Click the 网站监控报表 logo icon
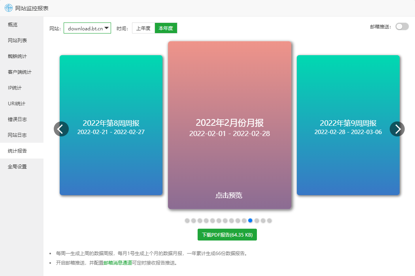Viewport: 415px width, 276px height. (8, 8)
